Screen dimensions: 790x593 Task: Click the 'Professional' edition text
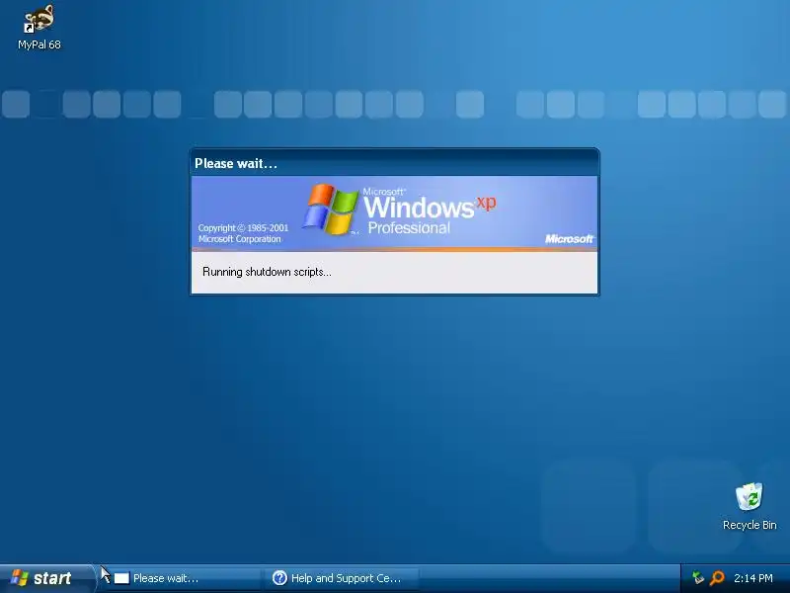click(409, 228)
